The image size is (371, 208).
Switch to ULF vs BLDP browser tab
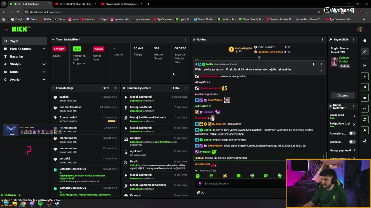(x=75, y=4)
